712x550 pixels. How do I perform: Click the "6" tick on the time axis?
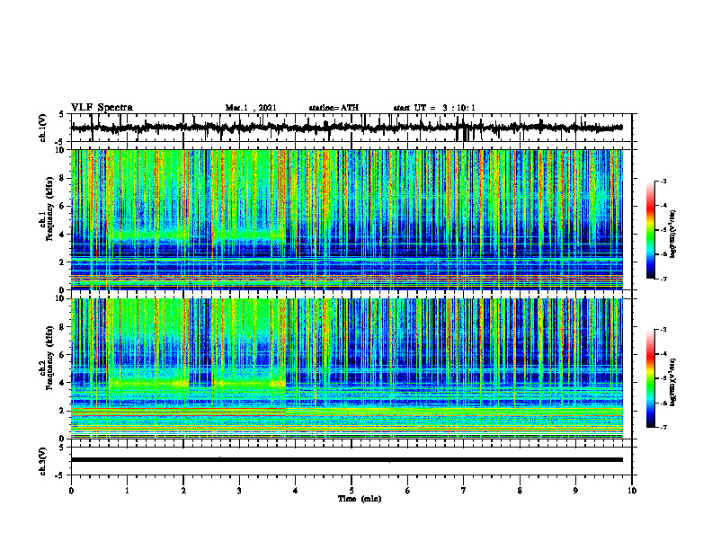pos(408,491)
